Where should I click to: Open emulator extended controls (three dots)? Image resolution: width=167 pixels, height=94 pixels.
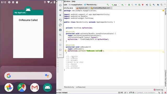pos(60,55)
